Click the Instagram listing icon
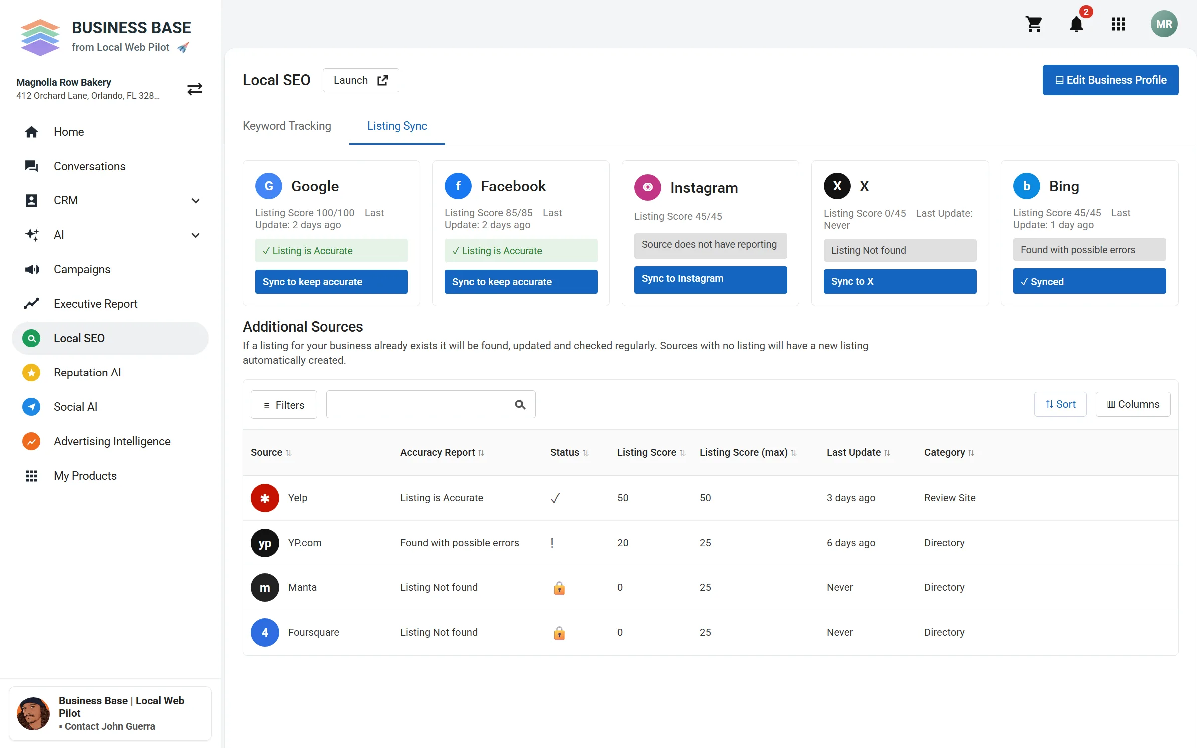This screenshot has width=1197, height=748. point(648,187)
